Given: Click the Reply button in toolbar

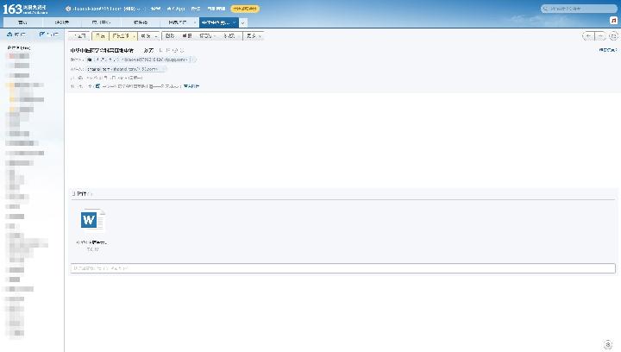Looking at the screenshot, I should [101, 36].
